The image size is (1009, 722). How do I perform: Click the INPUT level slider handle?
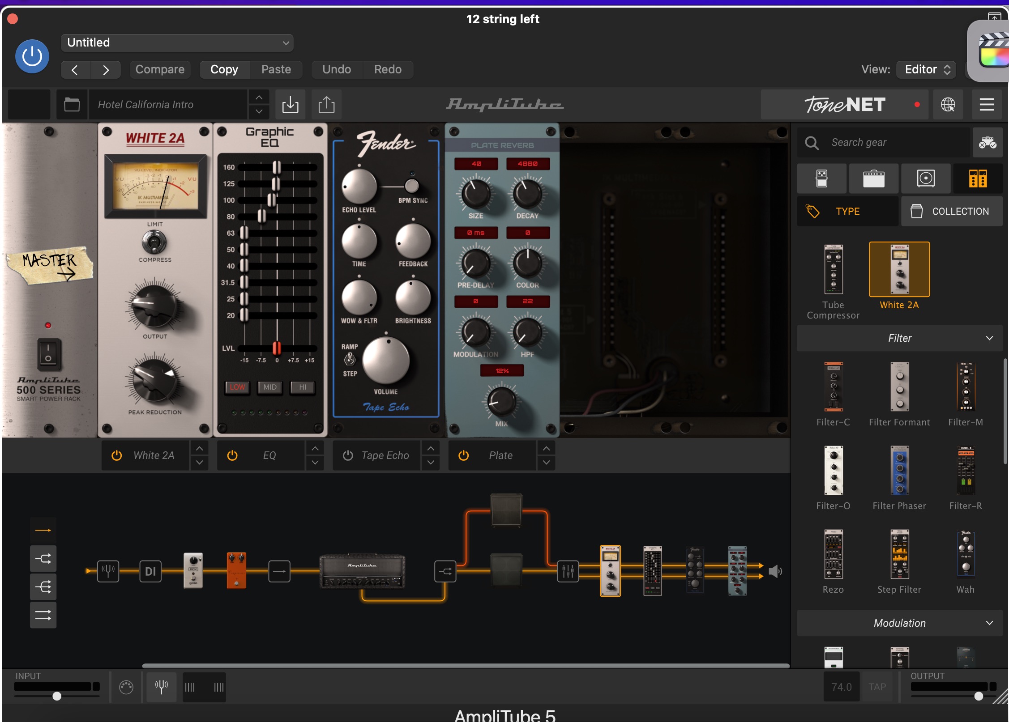[x=56, y=696]
